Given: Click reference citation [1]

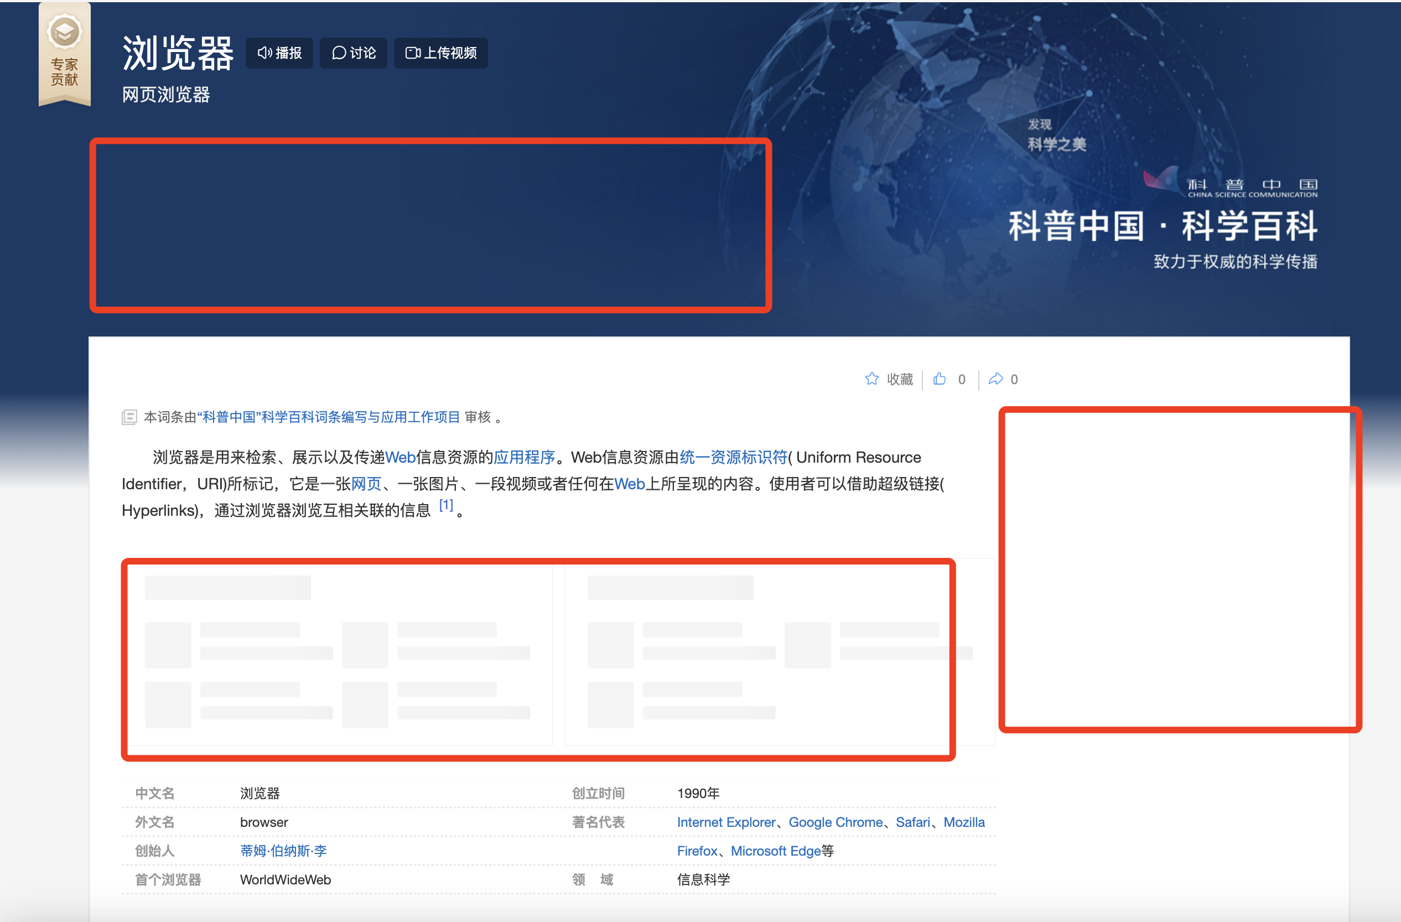Looking at the screenshot, I should pos(446,505).
